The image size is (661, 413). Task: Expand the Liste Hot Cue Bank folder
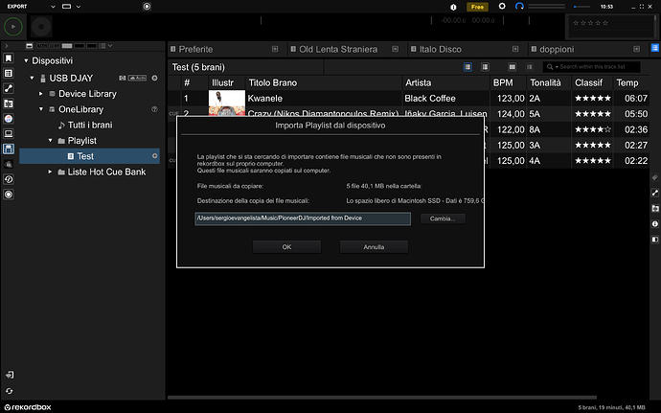click(x=50, y=172)
